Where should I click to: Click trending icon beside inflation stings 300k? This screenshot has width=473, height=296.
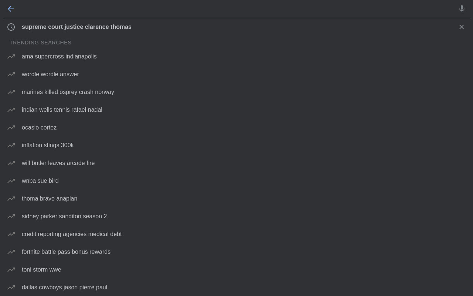pos(11,145)
